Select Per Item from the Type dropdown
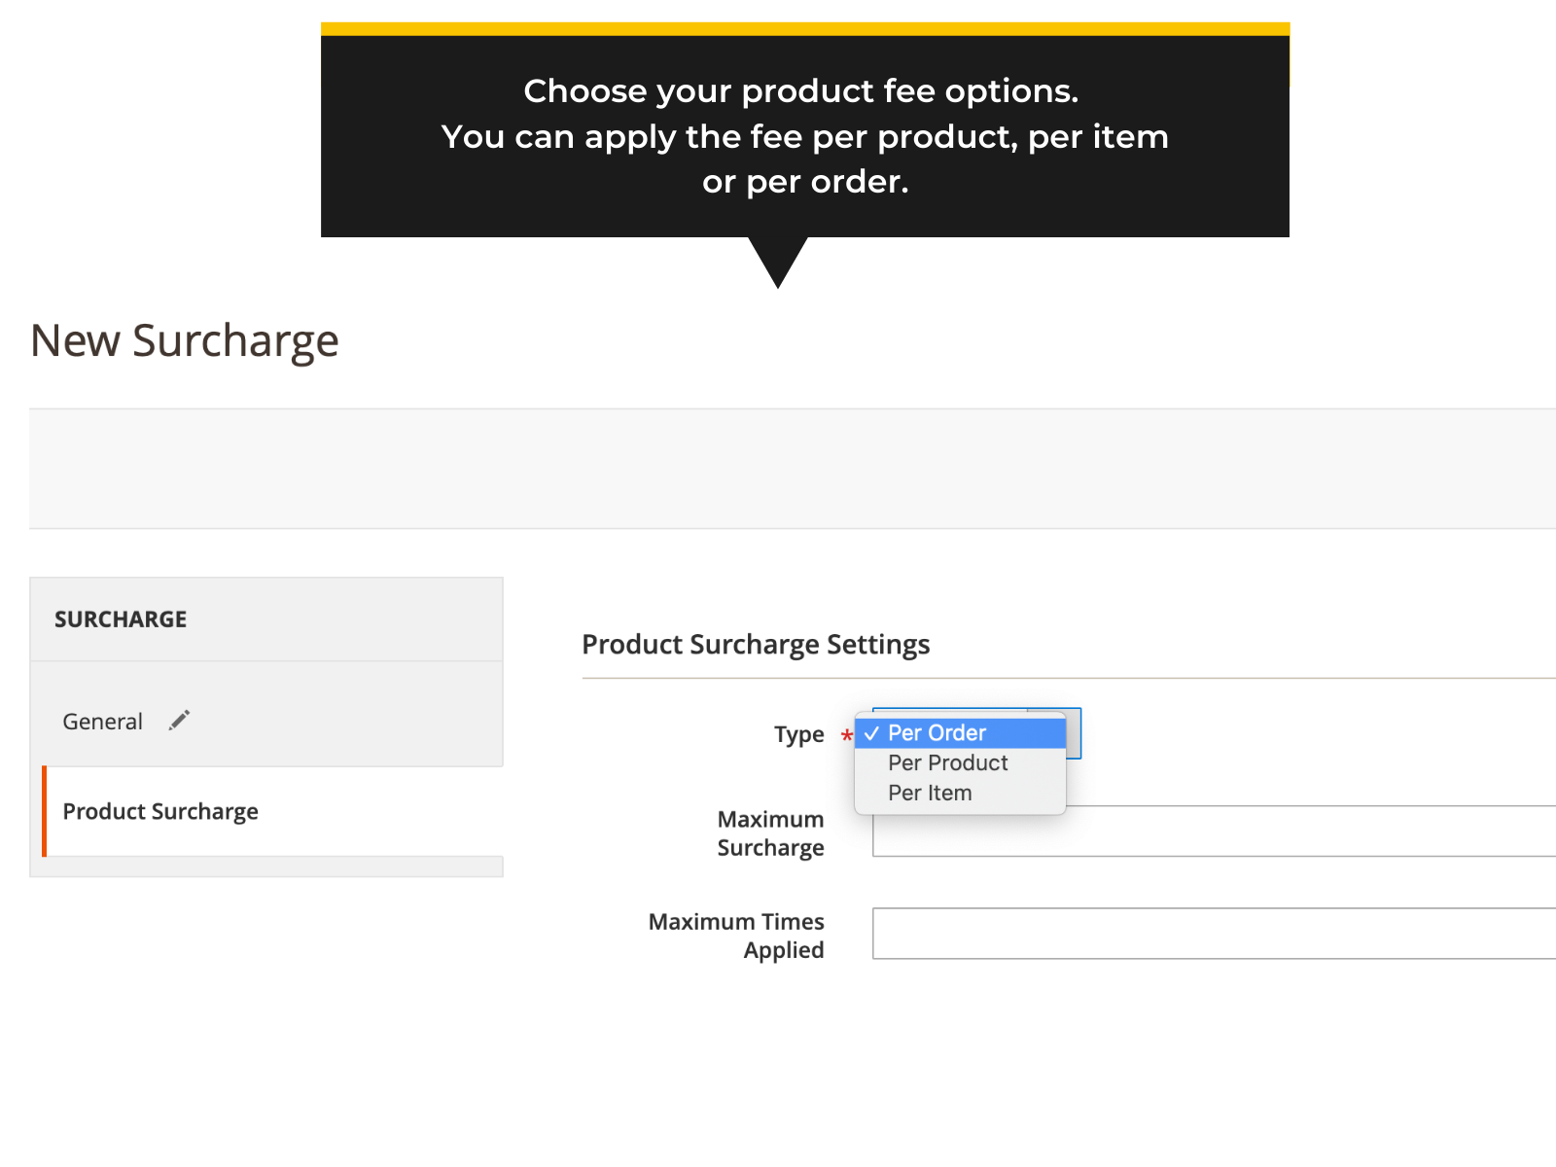 click(929, 793)
